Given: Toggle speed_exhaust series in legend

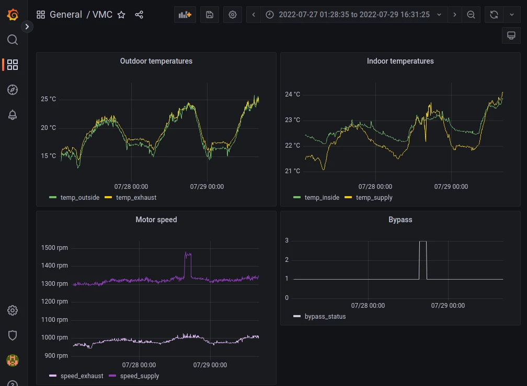Looking at the screenshot, I should coord(82,376).
